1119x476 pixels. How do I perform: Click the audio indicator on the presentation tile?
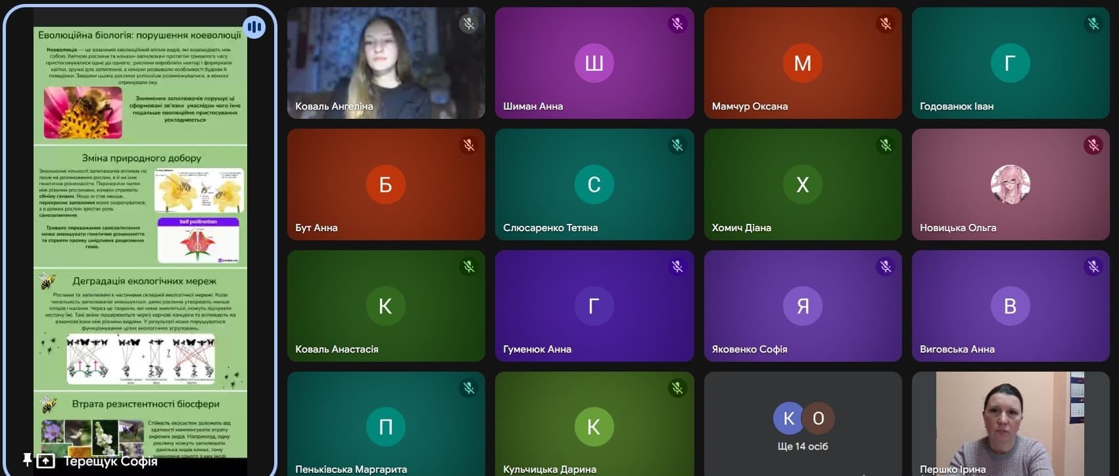(x=254, y=28)
